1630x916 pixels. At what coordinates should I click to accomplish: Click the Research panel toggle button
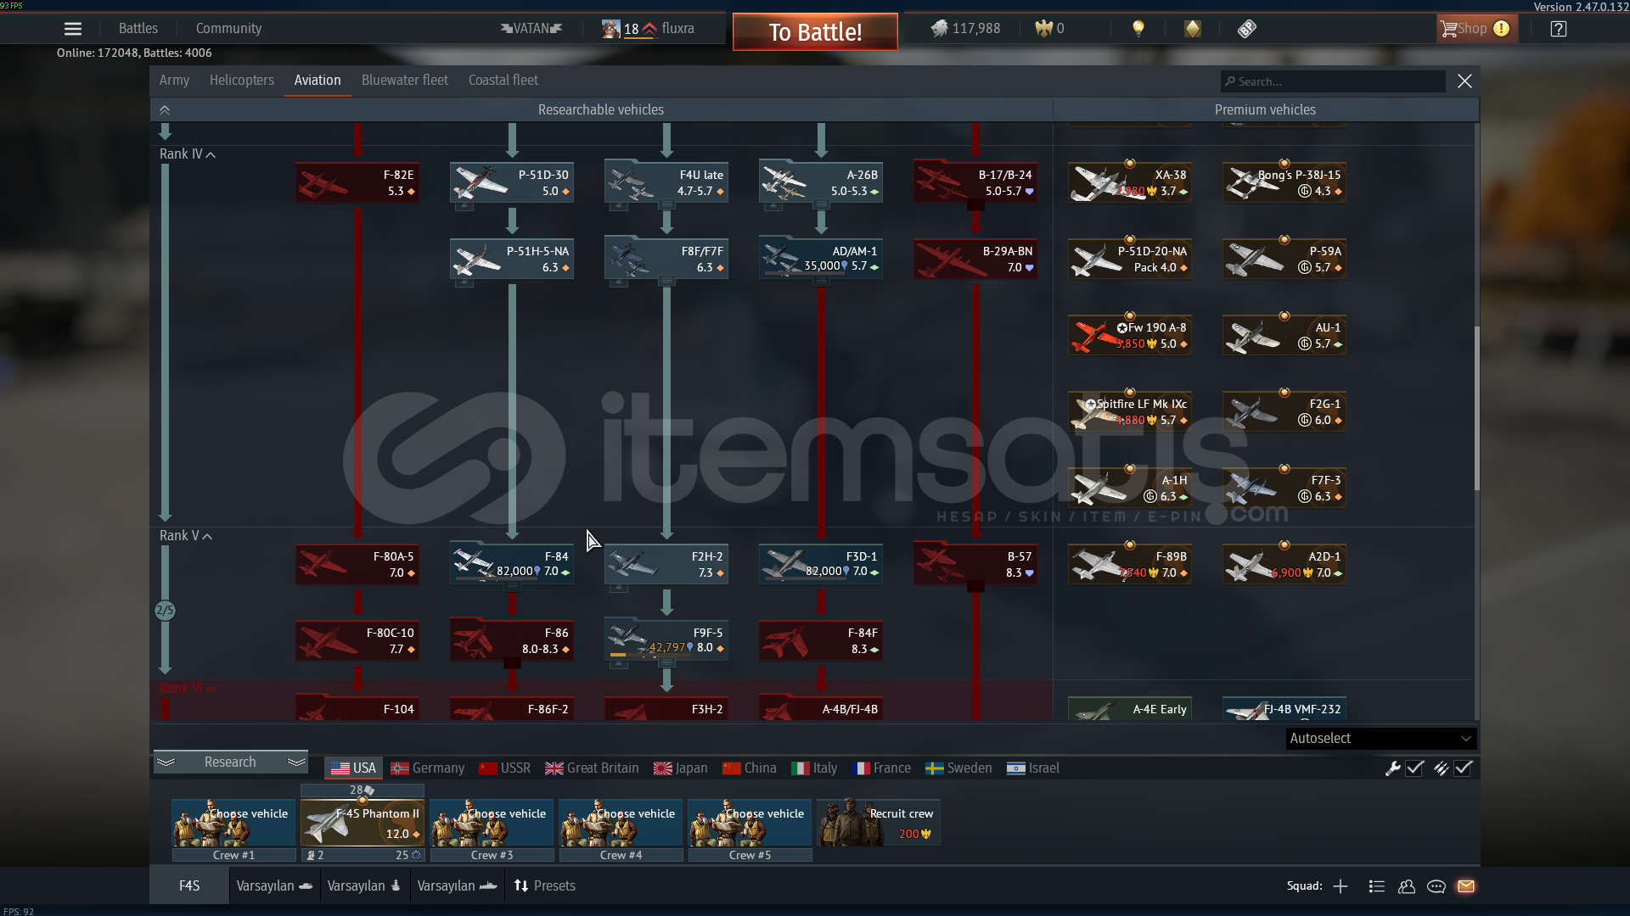click(x=230, y=762)
